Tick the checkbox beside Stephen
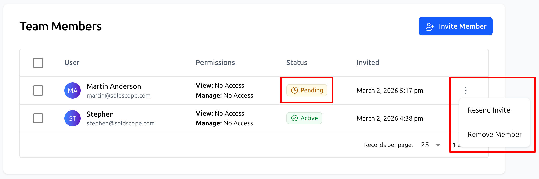The image size is (539, 179). pyautogui.click(x=38, y=118)
